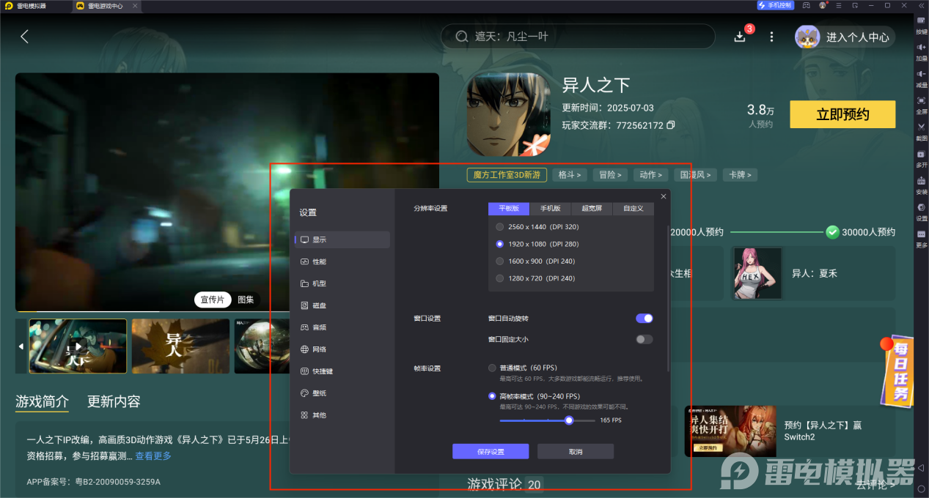This screenshot has height=498, width=929.
Task: Open the 音频 audio settings section
Action: click(x=342, y=327)
